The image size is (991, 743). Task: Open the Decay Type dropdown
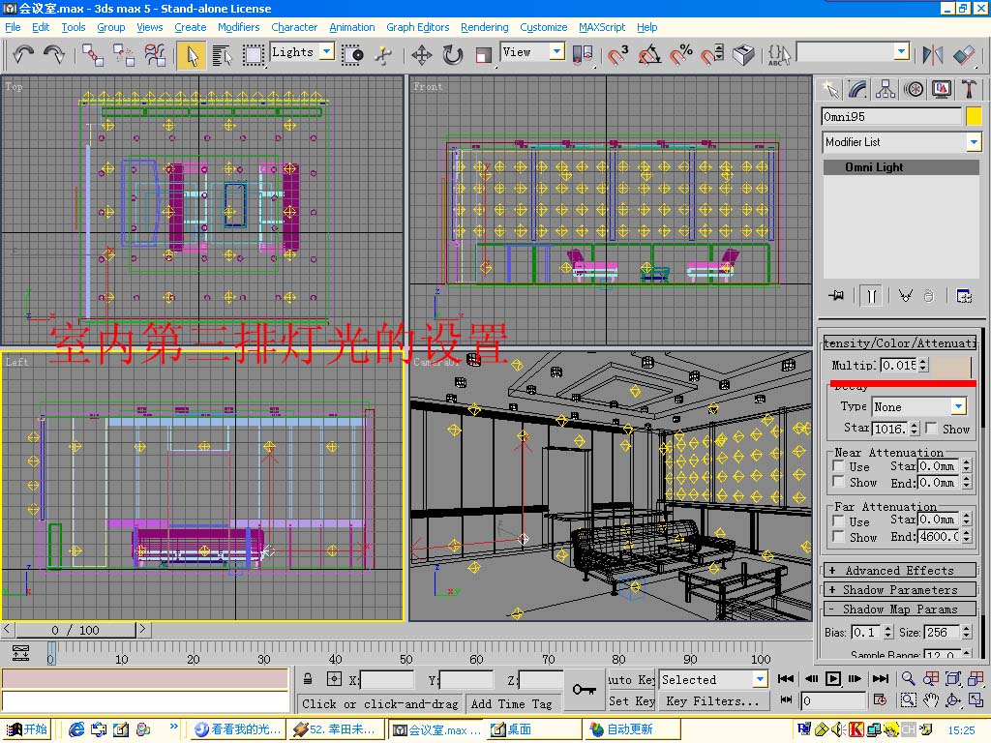[958, 406]
